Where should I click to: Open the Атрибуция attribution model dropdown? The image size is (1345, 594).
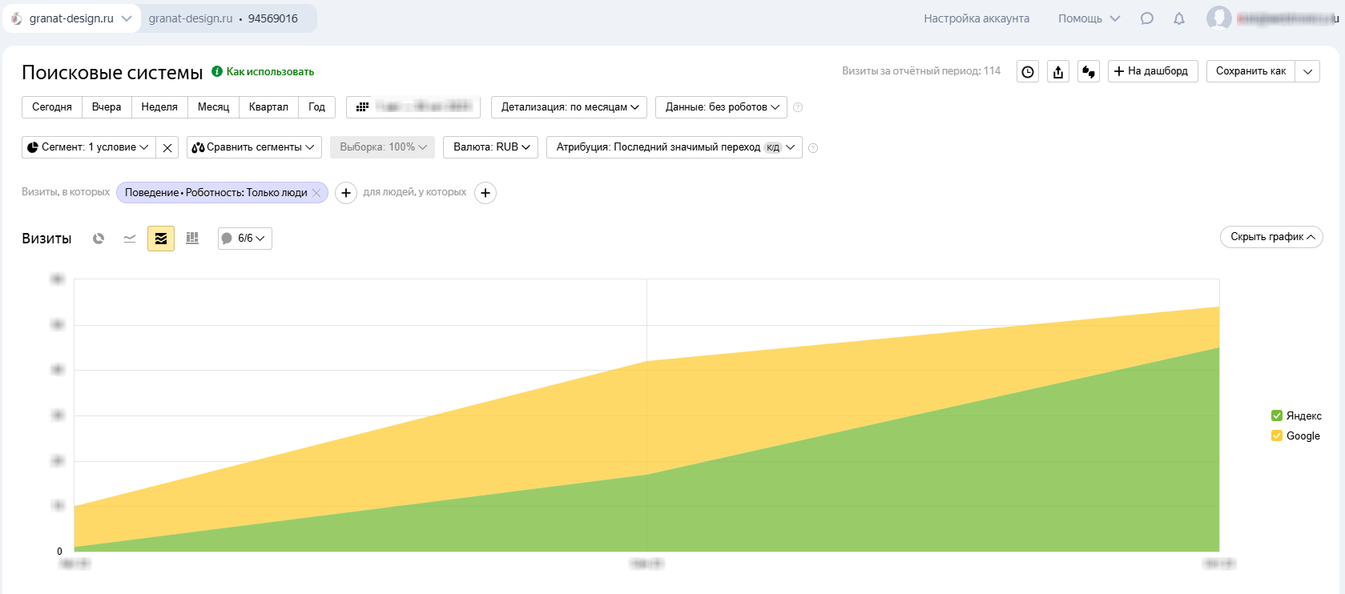[x=674, y=147]
